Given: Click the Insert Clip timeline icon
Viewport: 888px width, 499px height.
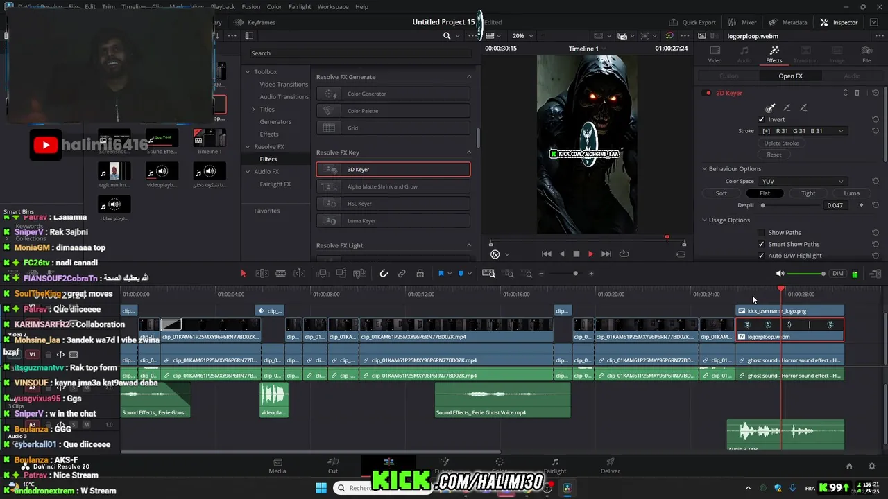Looking at the screenshot, I should 323,274.
